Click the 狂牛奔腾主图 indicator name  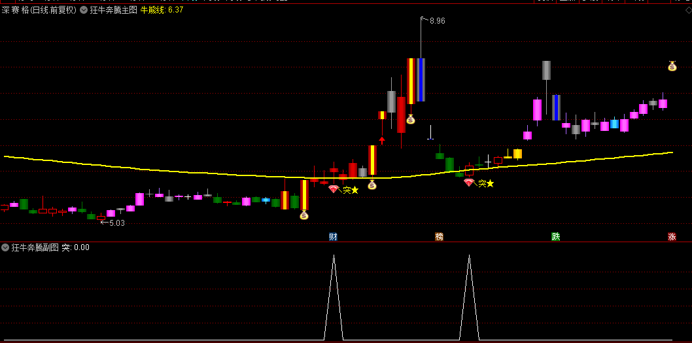pos(113,10)
